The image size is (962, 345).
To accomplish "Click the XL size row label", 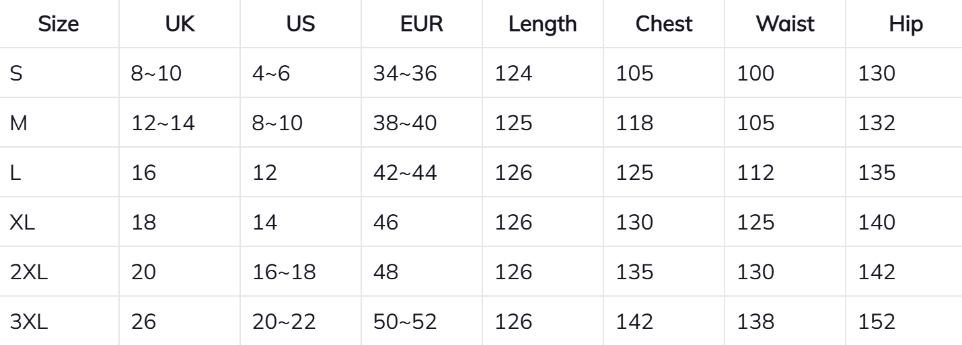I will (22, 221).
